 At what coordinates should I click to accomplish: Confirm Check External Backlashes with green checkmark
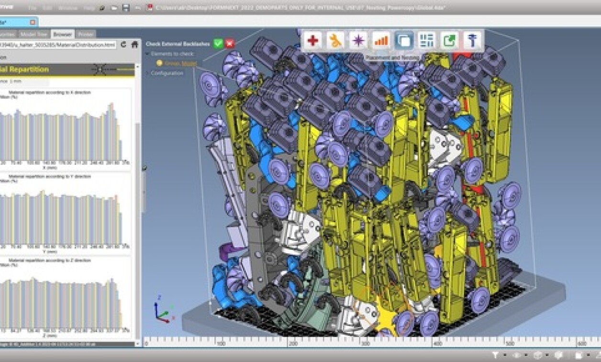click(x=218, y=43)
